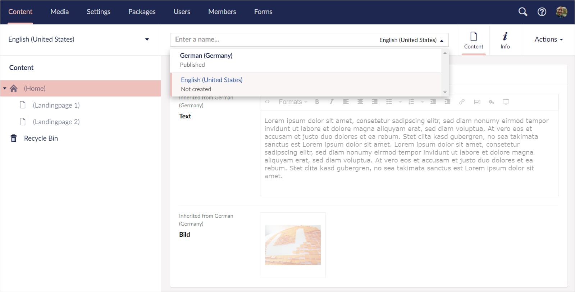Image resolution: width=575 pixels, height=292 pixels.
Task: Toggle bold formatting in the editor
Action: tap(317, 102)
